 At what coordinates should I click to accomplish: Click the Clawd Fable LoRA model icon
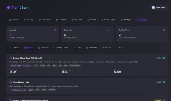(x=11, y=82)
